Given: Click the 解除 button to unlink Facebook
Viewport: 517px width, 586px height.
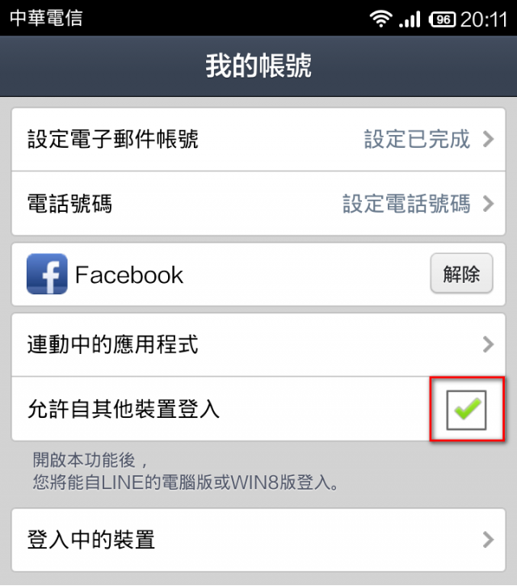Looking at the screenshot, I should (462, 273).
